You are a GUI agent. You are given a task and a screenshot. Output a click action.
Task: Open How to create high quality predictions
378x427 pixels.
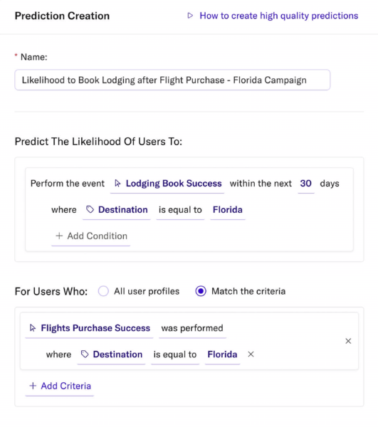[279, 16]
